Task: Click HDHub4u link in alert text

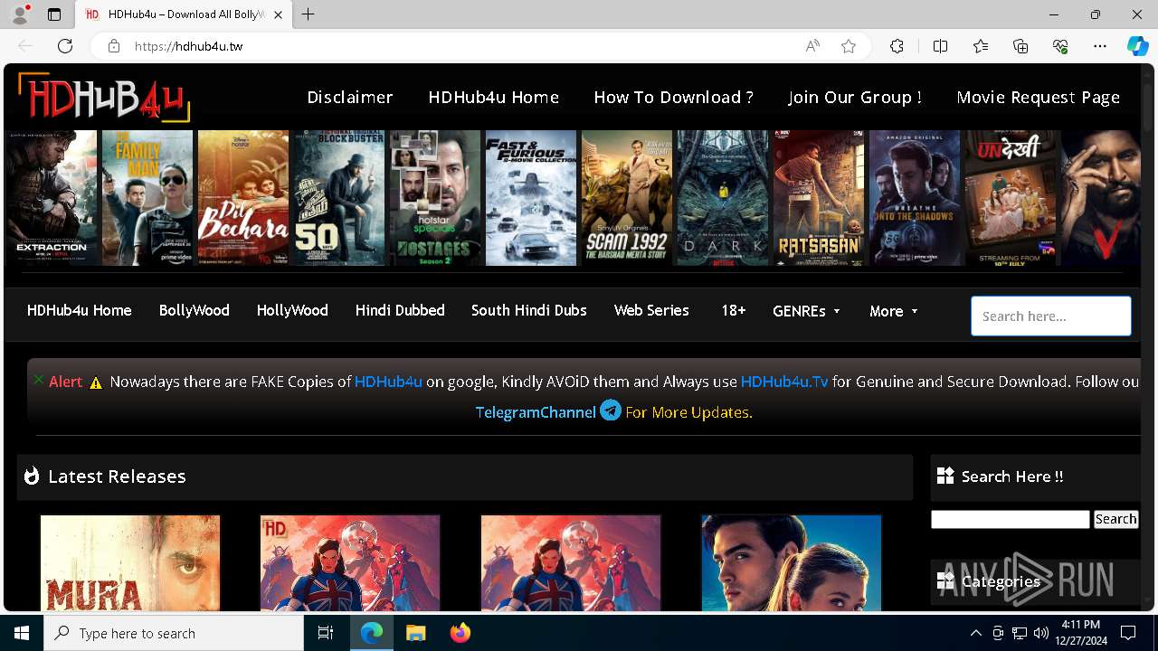Action: pos(388,382)
